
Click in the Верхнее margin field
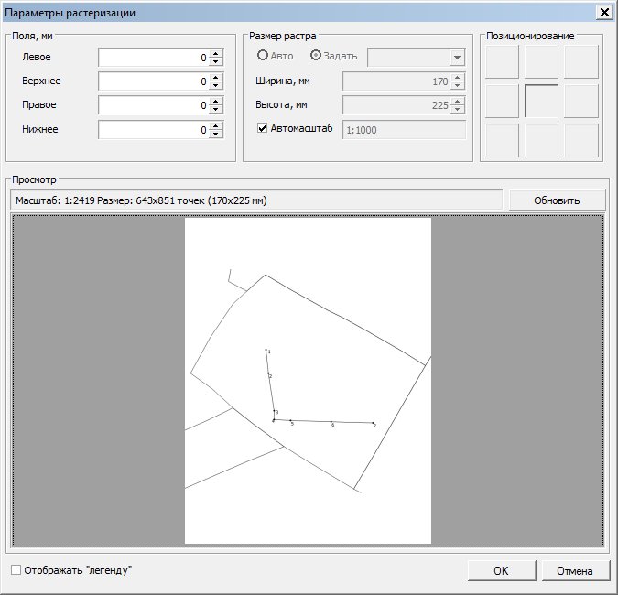point(152,81)
